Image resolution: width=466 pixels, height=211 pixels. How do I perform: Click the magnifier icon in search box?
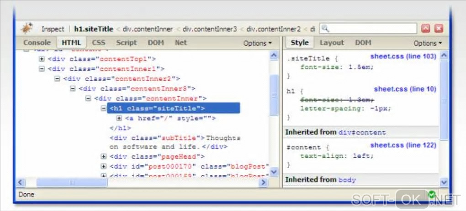point(325,29)
